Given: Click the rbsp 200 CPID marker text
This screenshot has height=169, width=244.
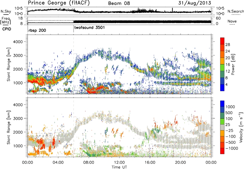Looking at the screenshot, I should click(37, 31).
